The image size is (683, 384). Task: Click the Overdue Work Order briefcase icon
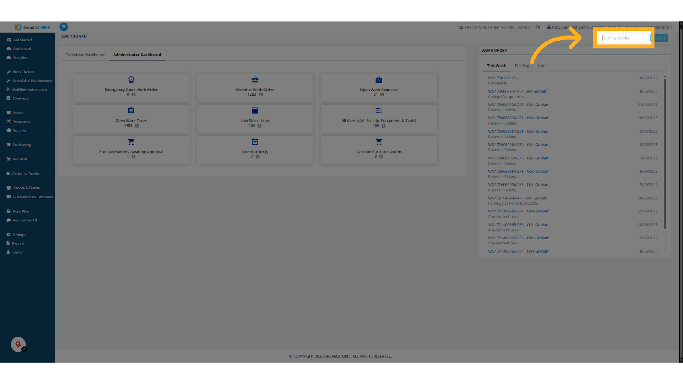tap(255, 80)
